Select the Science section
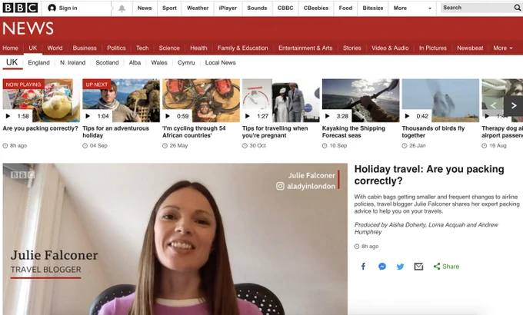Image resolution: width=523 pixels, height=315 pixels. point(169,48)
